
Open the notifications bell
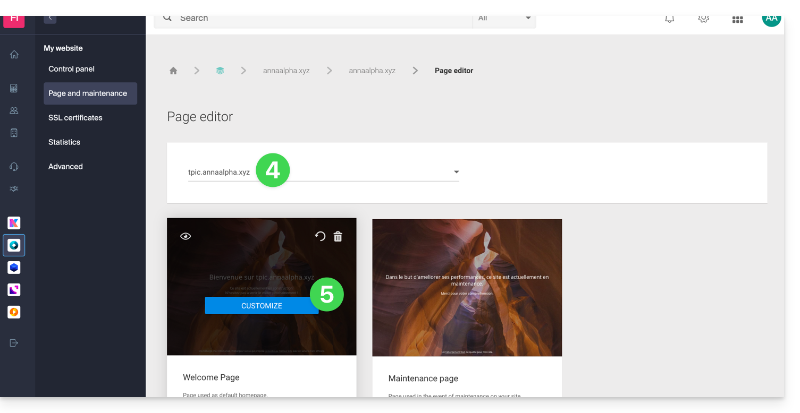coord(670,19)
